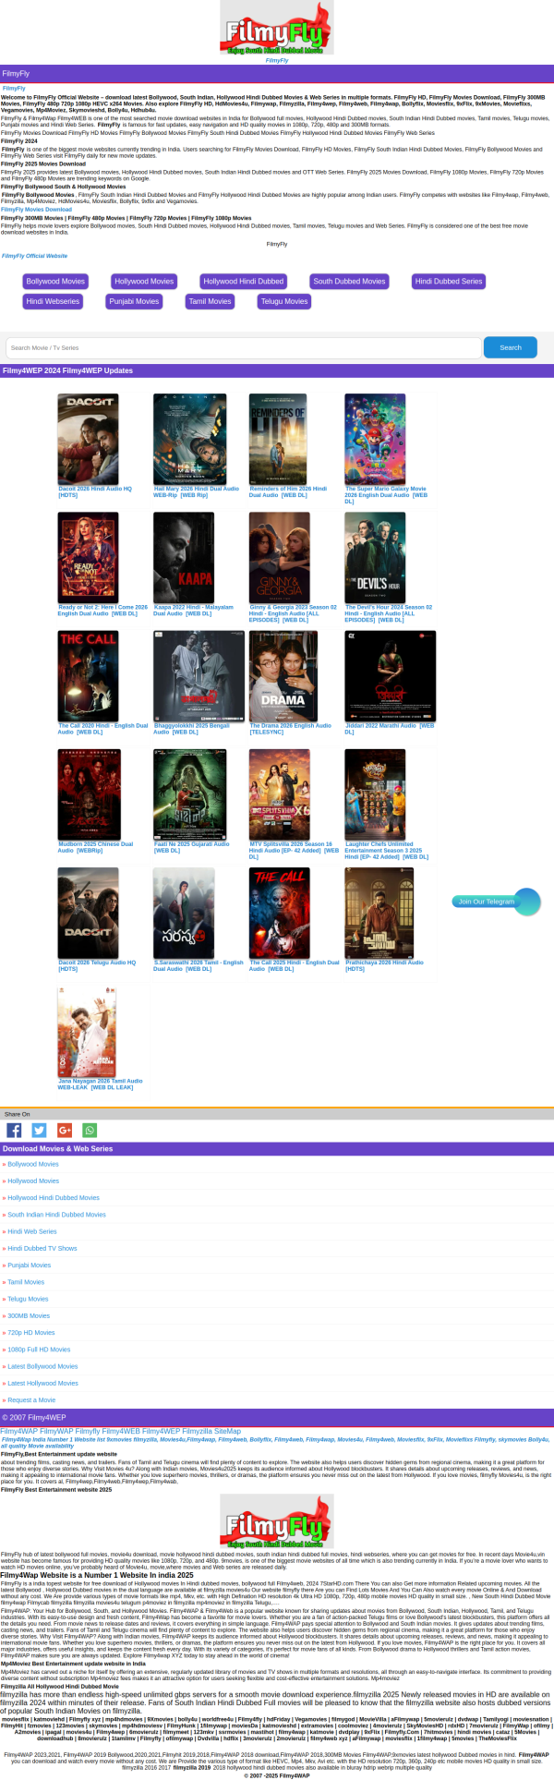The height and width of the screenshot is (1780, 554).
Task: Open the South Dubbed Movies category button
Action: 349,282
